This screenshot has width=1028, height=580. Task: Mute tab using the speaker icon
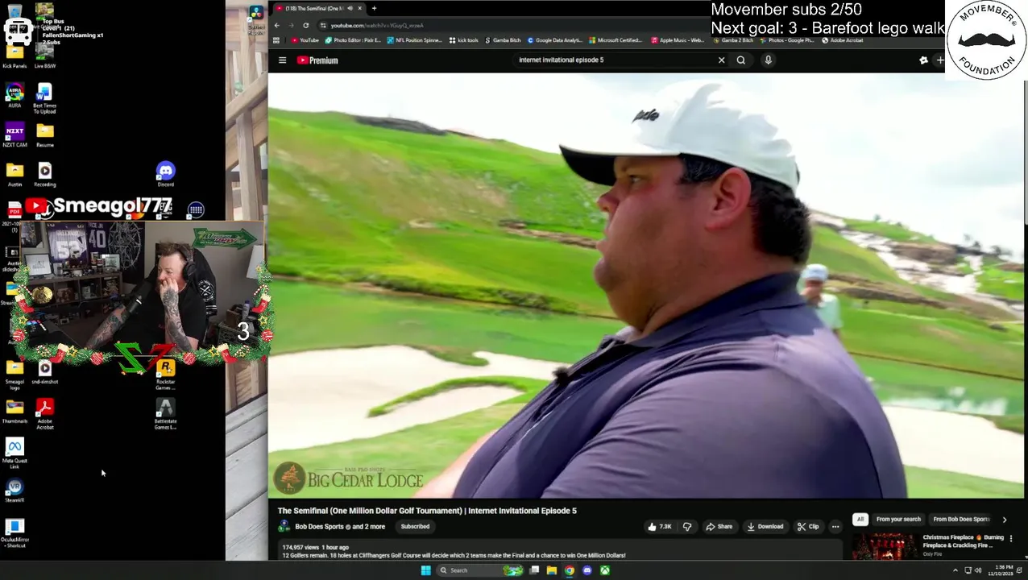[350, 8]
